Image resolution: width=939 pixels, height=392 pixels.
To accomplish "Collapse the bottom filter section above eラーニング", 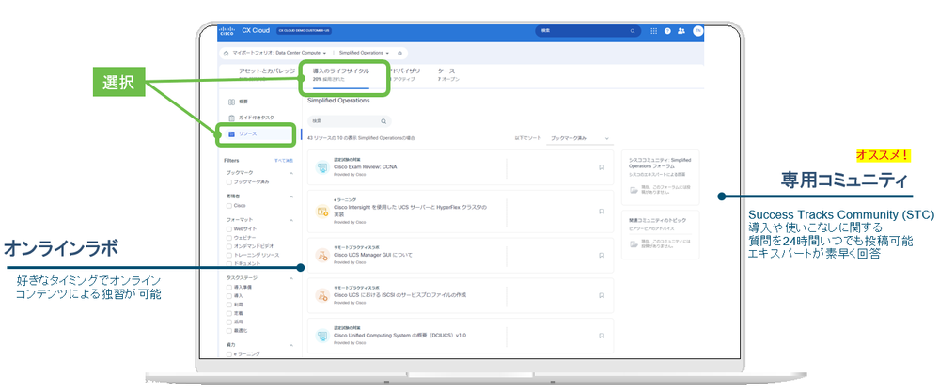I will tap(291, 345).
